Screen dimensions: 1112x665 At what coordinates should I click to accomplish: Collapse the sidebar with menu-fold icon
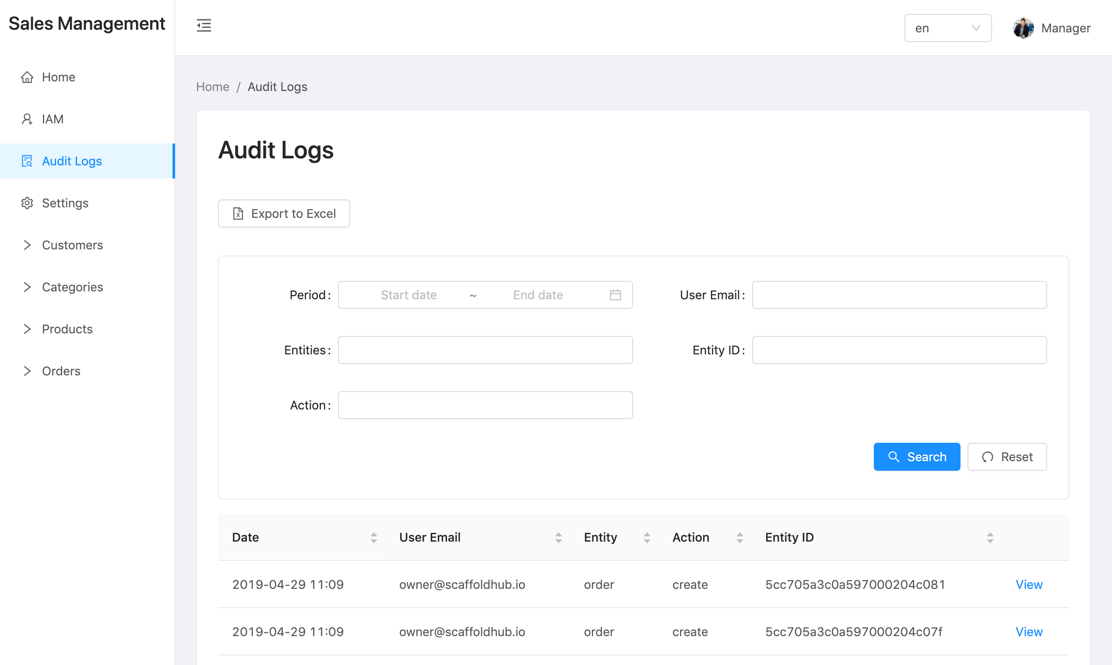[204, 25]
